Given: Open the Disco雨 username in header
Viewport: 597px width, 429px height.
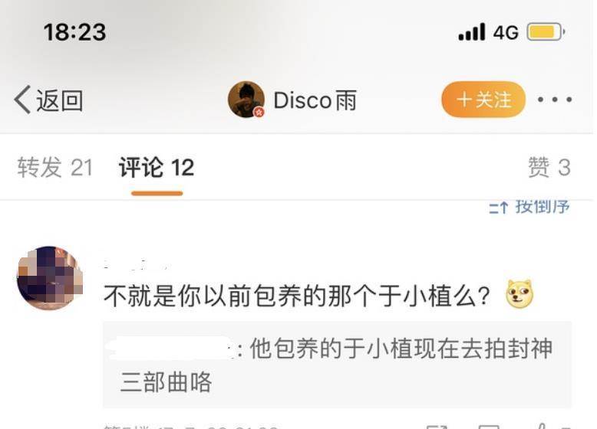Looking at the screenshot, I should (315, 100).
